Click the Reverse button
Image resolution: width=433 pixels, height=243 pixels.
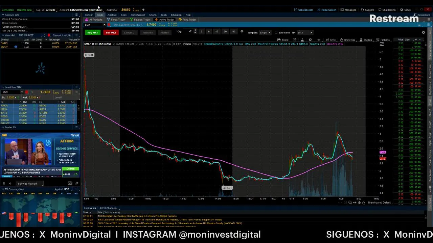pos(147,32)
